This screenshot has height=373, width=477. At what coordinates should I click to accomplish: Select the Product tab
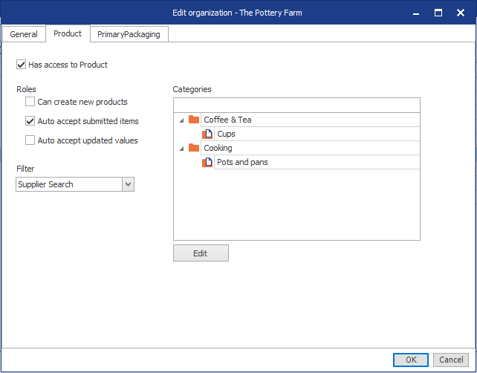coord(68,33)
